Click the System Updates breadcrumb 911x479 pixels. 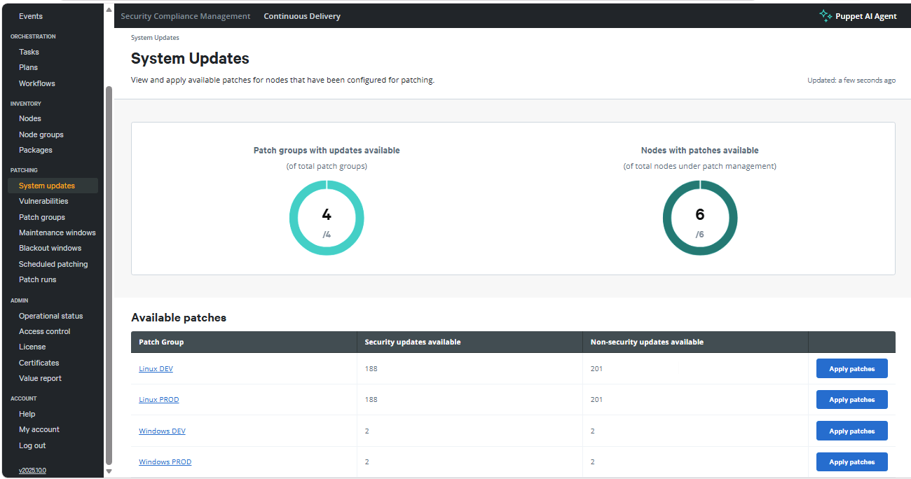pyautogui.click(x=155, y=38)
